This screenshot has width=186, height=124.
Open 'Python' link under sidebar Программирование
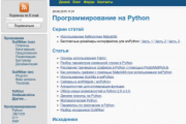tap(18, 110)
